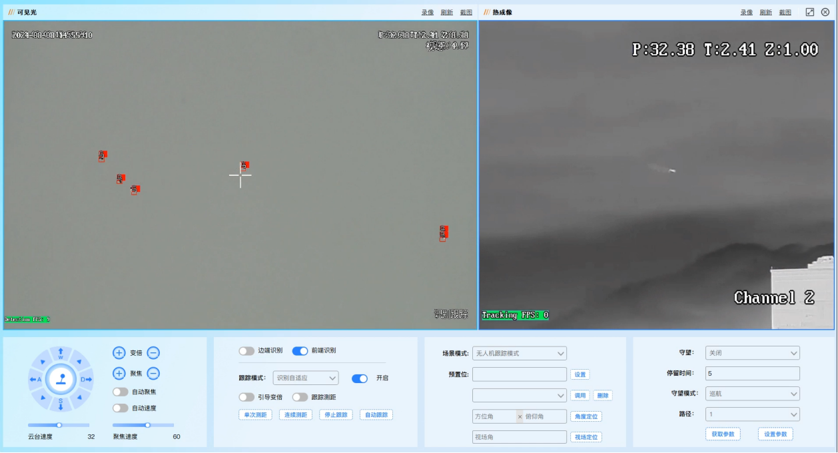Expand the 守望模式 dropdown

click(752, 394)
